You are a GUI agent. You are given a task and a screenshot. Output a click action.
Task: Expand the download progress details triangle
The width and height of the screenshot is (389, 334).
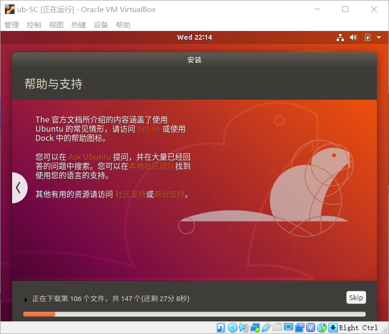(x=26, y=299)
